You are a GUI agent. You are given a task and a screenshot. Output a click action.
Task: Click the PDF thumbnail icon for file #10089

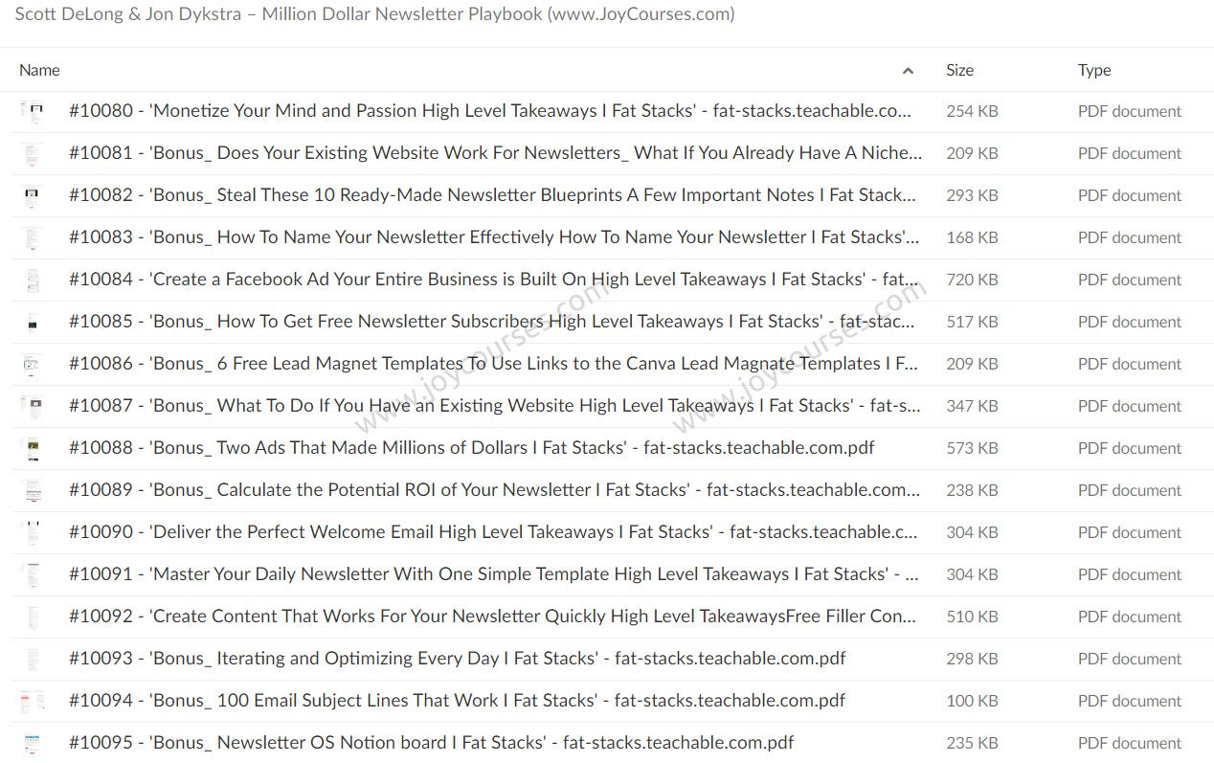coord(32,490)
